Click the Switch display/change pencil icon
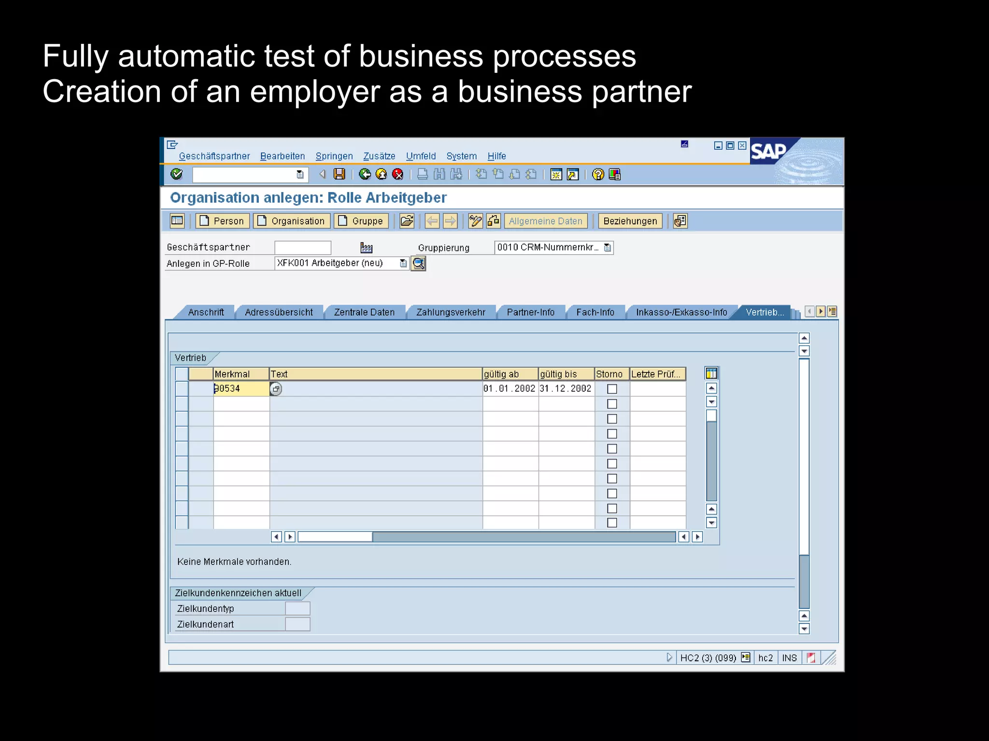This screenshot has width=989, height=741. pos(475,221)
